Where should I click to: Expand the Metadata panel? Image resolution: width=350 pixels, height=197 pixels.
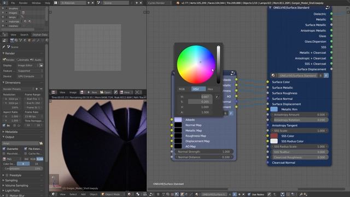click(x=3, y=132)
